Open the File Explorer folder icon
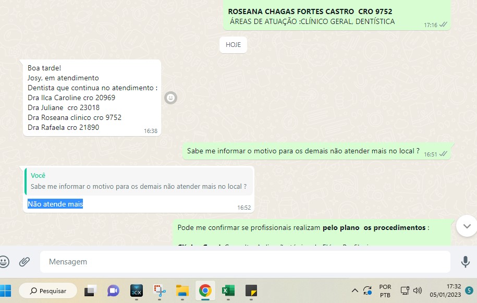This screenshot has height=303, width=477. [x=182, y=290]
